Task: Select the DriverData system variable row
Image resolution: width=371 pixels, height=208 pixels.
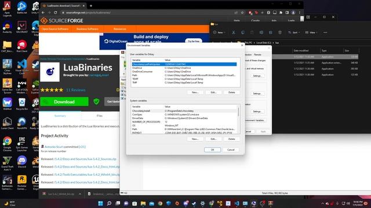Action: point(184,118)
